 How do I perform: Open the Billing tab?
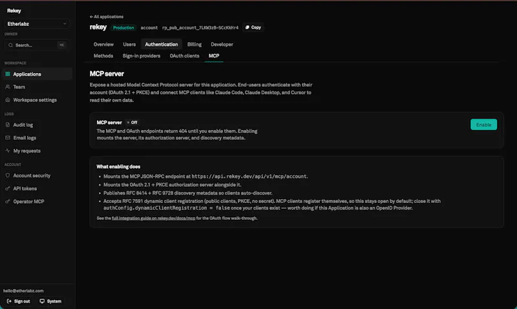[195, 44]
